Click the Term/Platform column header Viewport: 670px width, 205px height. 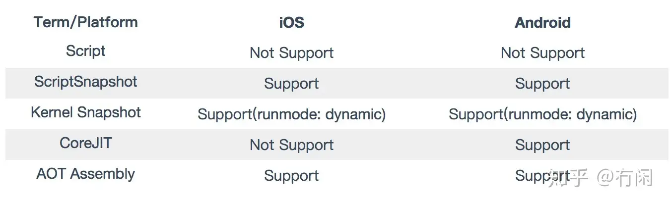pos(85,22)
